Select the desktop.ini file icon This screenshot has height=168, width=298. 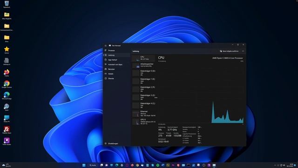(7, 61)
